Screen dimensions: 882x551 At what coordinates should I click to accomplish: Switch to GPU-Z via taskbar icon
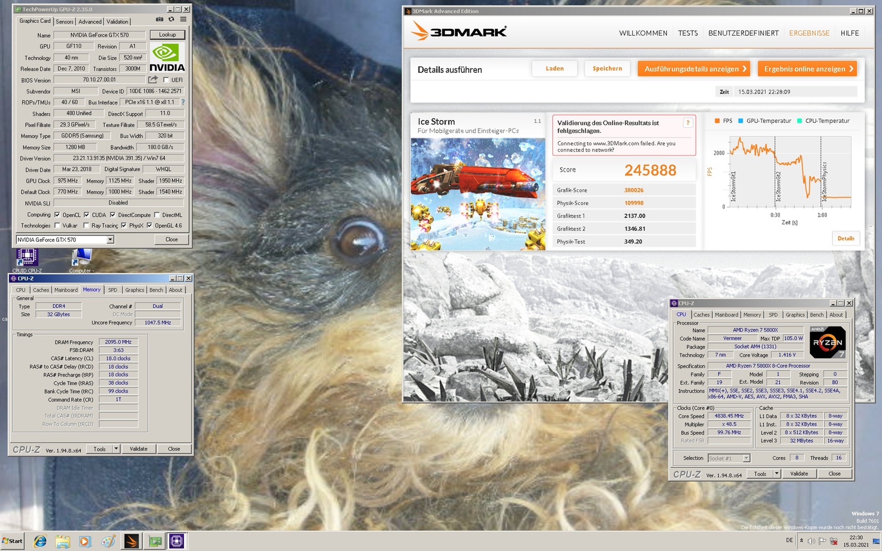click(155, 541)
